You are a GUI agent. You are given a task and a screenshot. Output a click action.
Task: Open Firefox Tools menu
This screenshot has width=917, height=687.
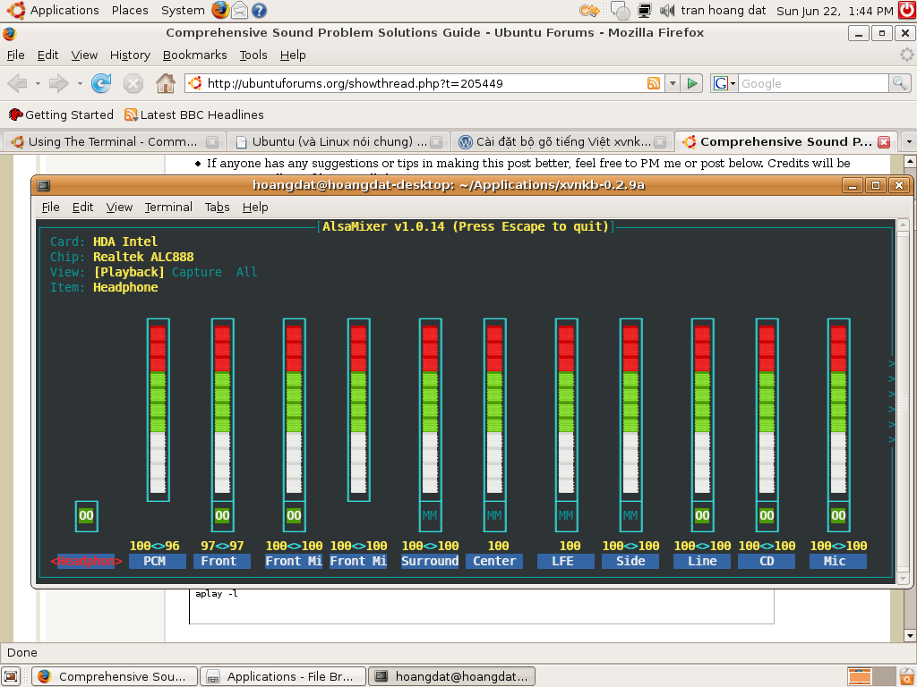253,55
